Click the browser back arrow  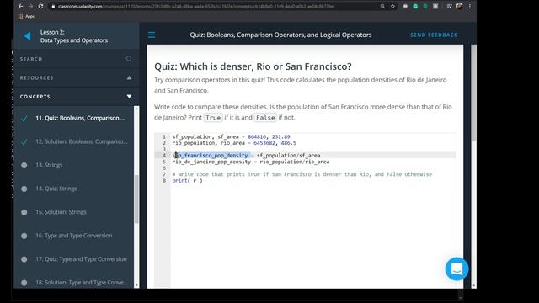pyautogui.click(x=20, y=6)
